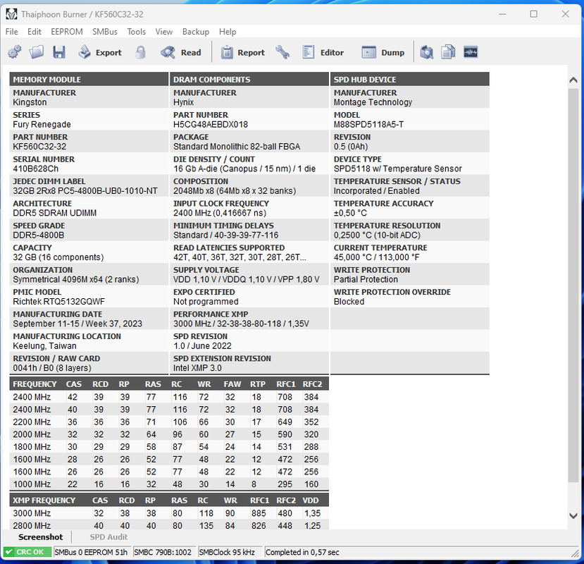Open the Edit menu
This screenshot has height=564, width=584.
(x=35, y=32)
